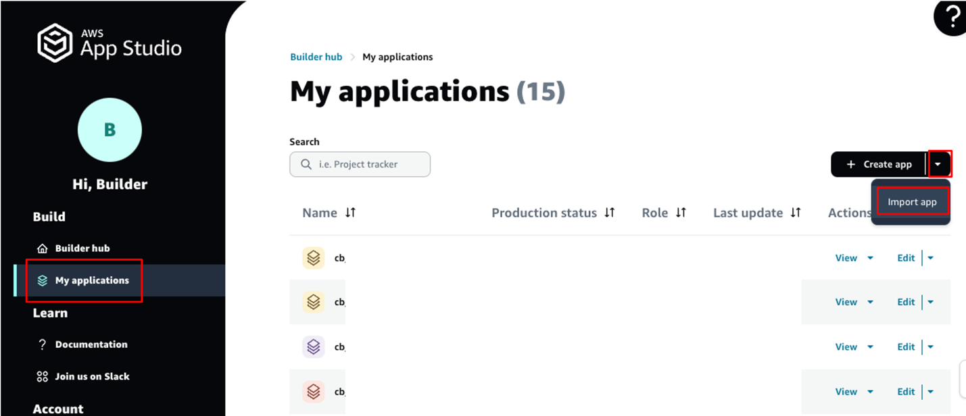
Task: Select My applications in the sidebar
Action: (x=92, y=280)
